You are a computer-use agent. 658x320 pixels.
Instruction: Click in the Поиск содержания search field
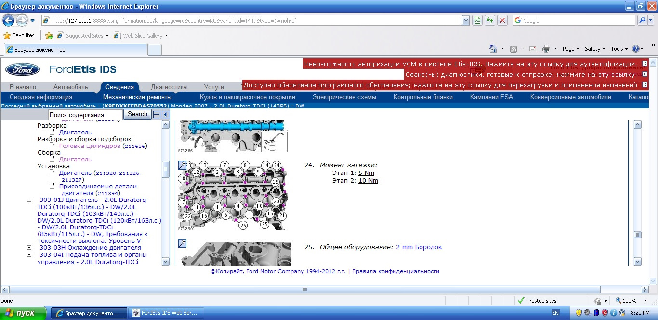85,115
